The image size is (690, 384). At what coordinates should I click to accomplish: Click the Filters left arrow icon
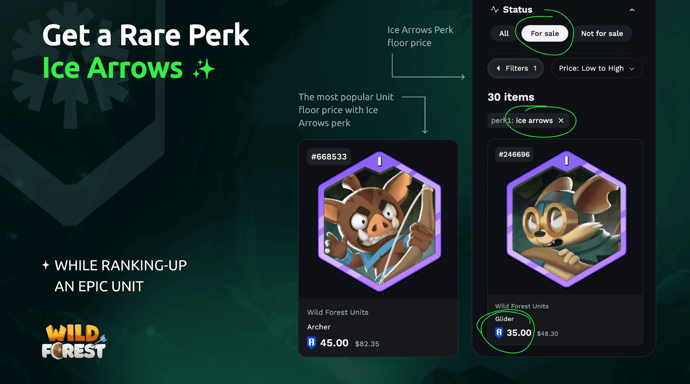[498, 68]
